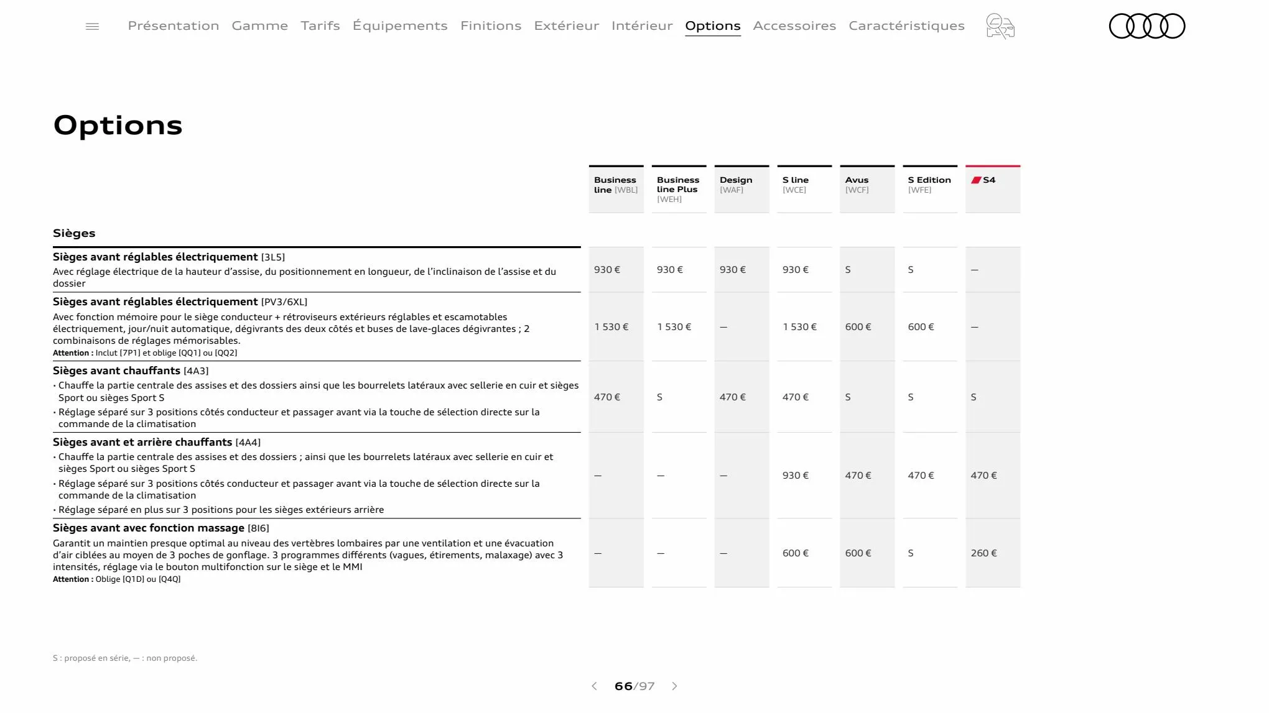Go to the Extérieur tab
The image size is (1269, 713).
(x=567, y=25)
